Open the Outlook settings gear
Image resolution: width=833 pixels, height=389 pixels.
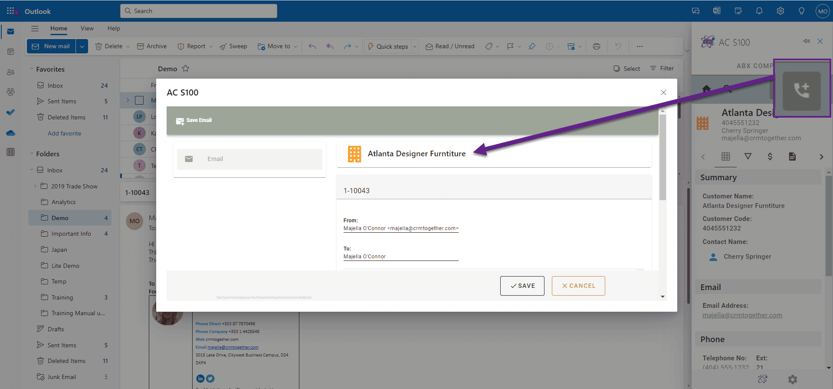click(x=780, y=11)
